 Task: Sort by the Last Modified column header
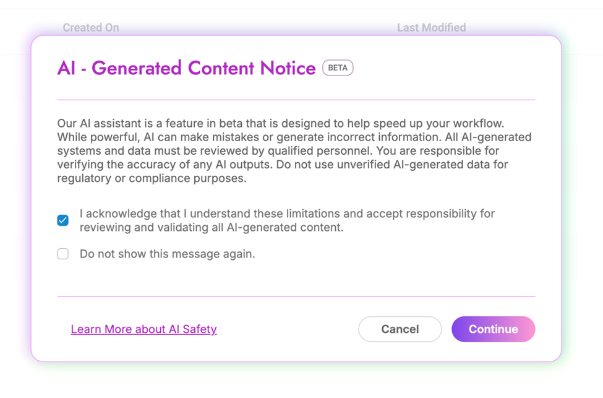(x=431, y=27)
